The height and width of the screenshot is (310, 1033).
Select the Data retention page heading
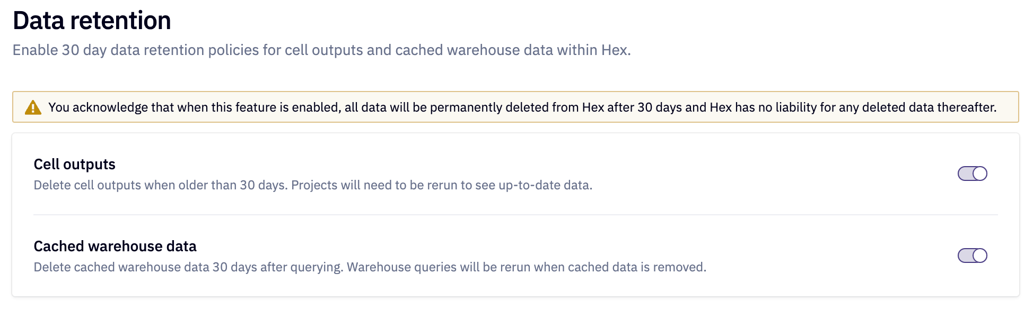[92, 21]
